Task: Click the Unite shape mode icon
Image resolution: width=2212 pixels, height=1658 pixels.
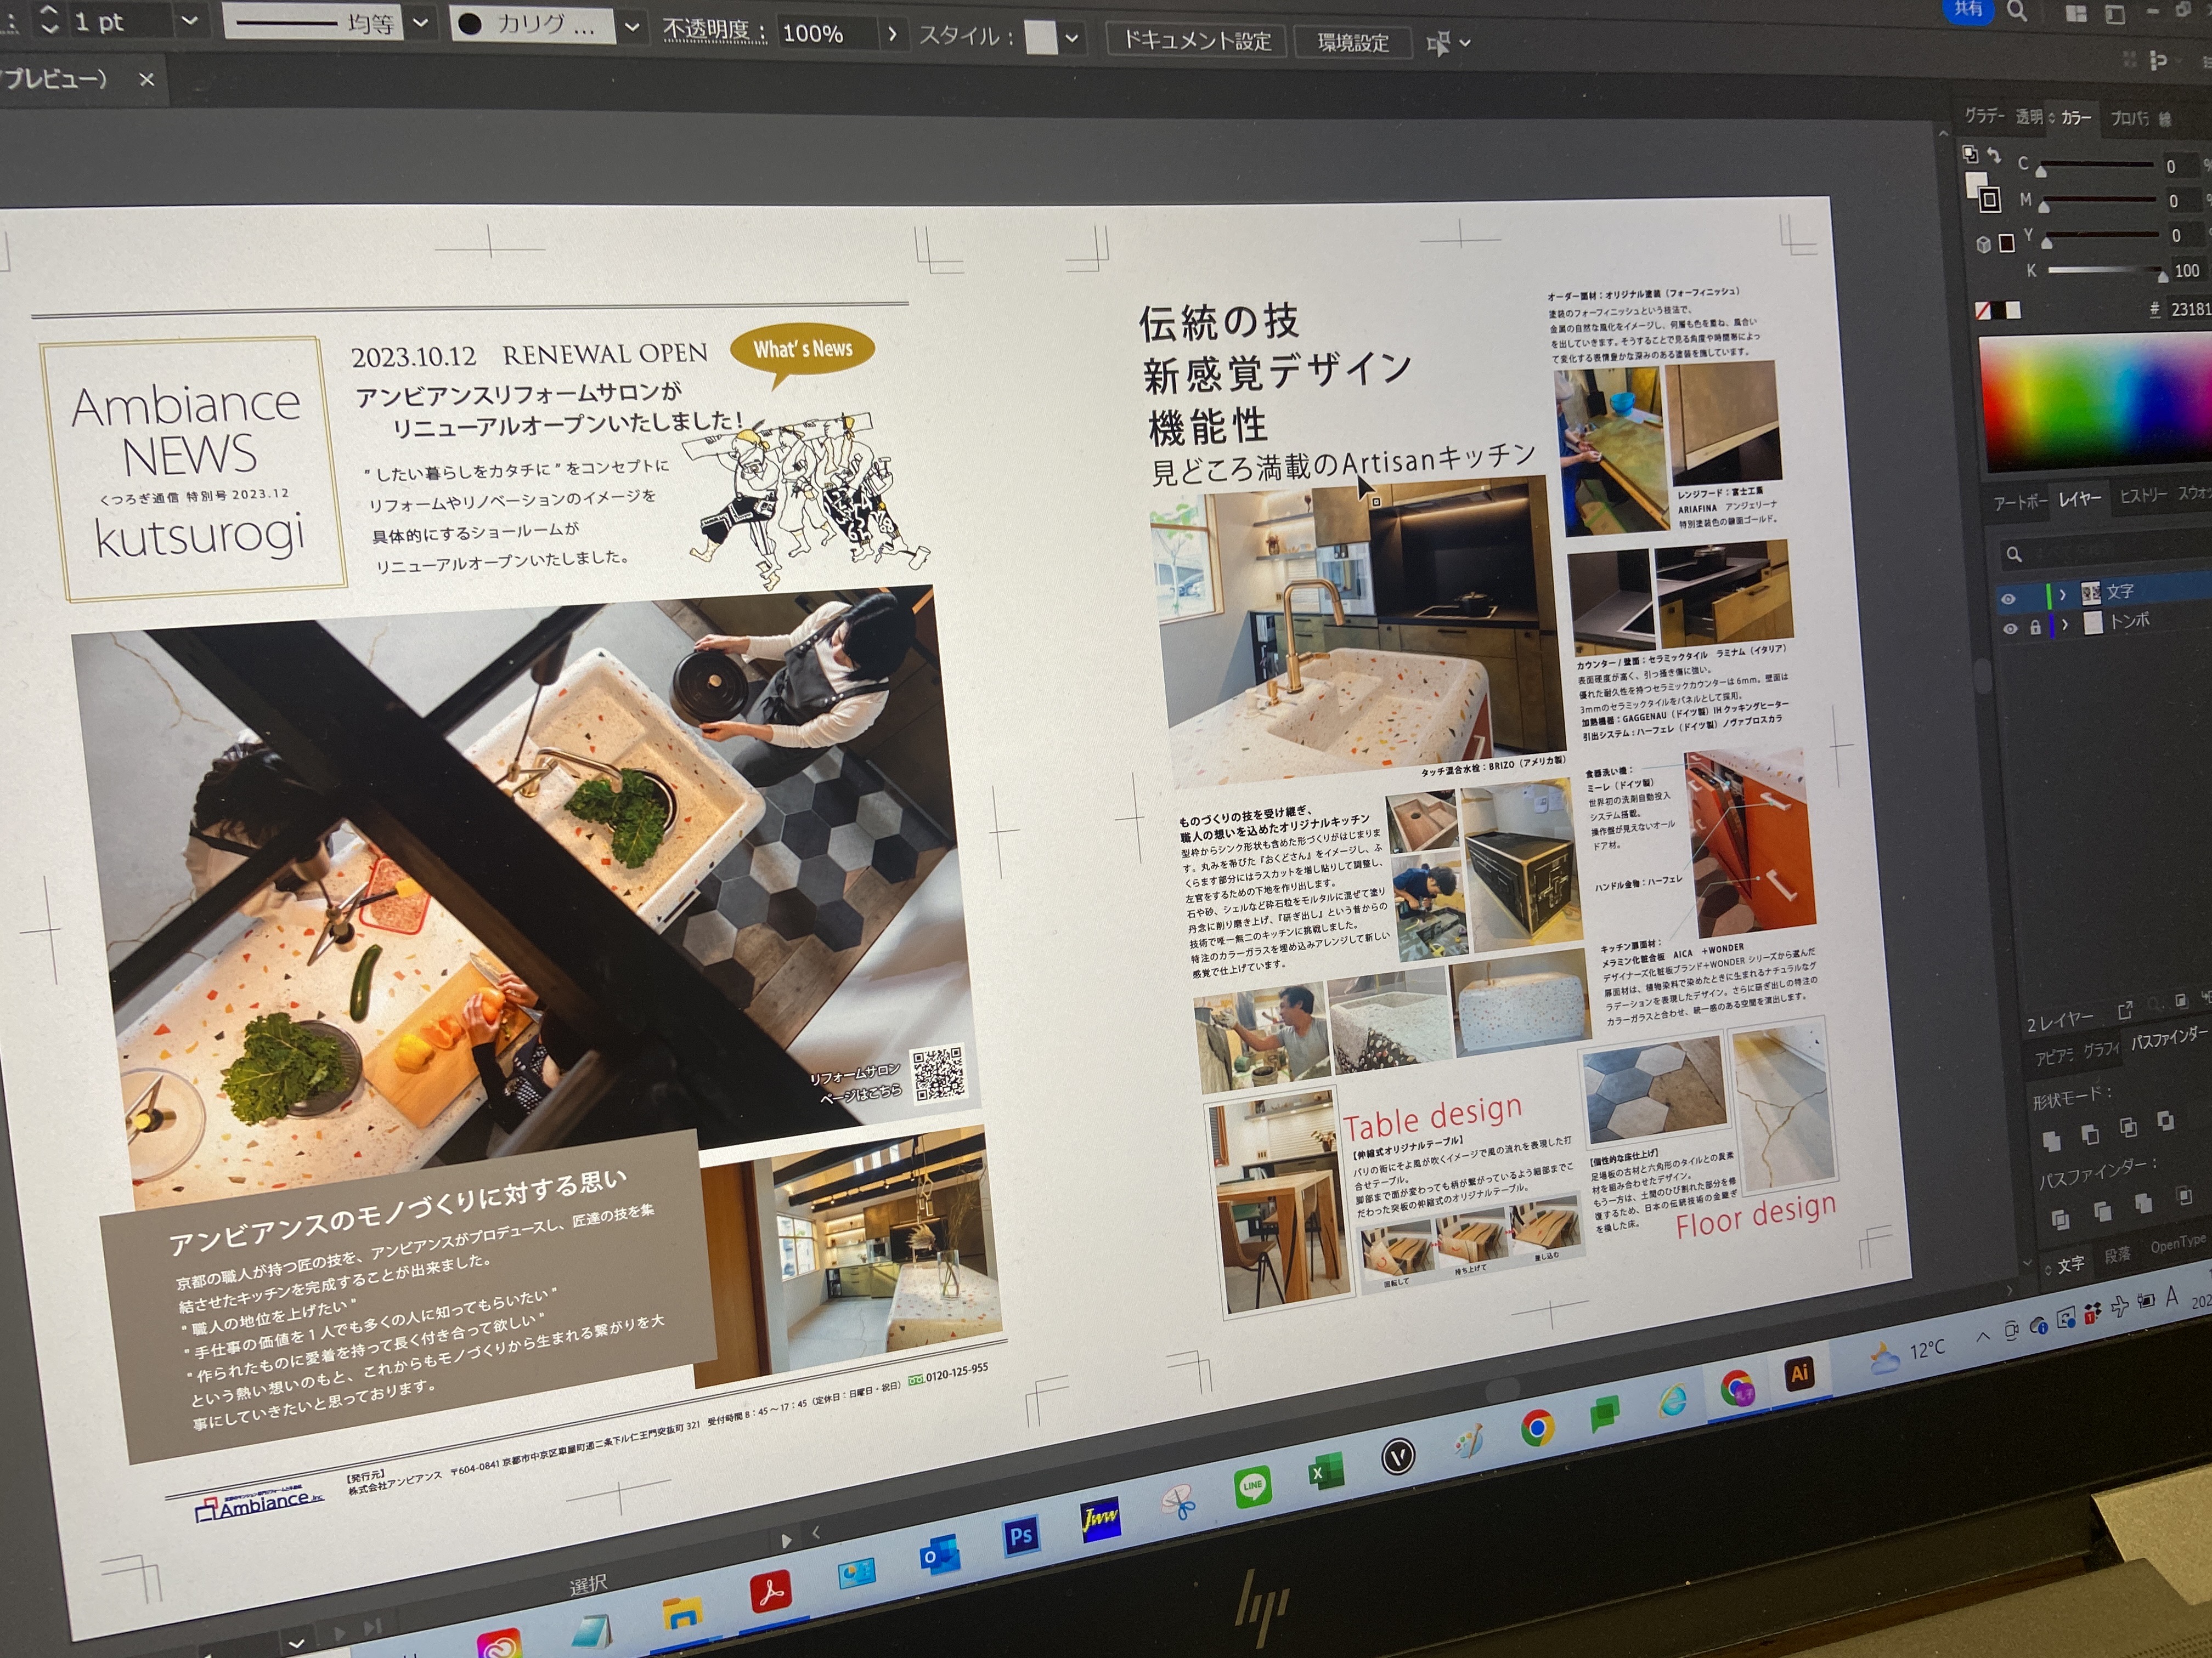Action: [2052, 1140]
